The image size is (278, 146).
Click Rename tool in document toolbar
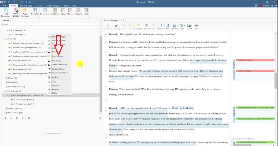(147, 27)
